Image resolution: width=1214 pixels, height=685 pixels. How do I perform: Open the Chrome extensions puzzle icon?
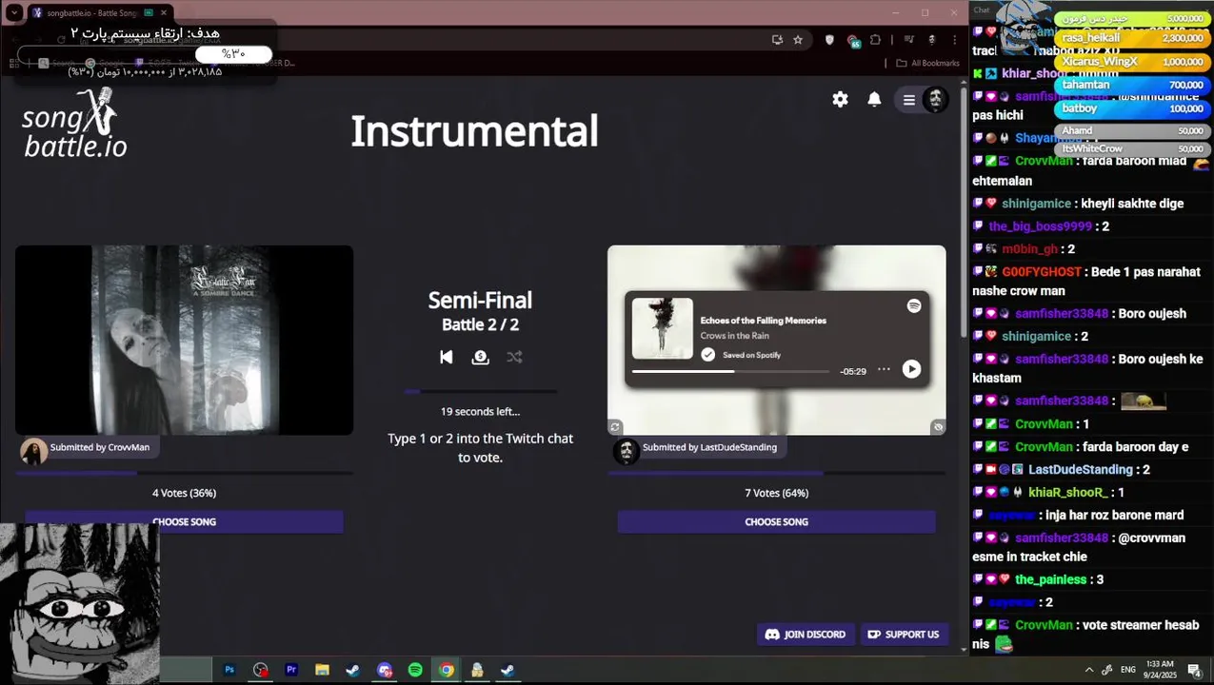[875, 40]
